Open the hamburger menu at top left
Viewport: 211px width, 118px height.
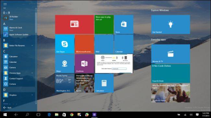pos(5,4)
